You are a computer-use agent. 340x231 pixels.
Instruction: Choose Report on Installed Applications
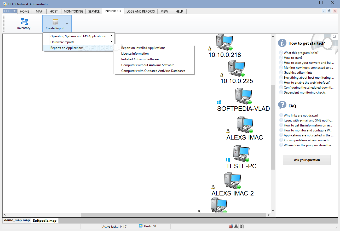[x=154, y=48]
